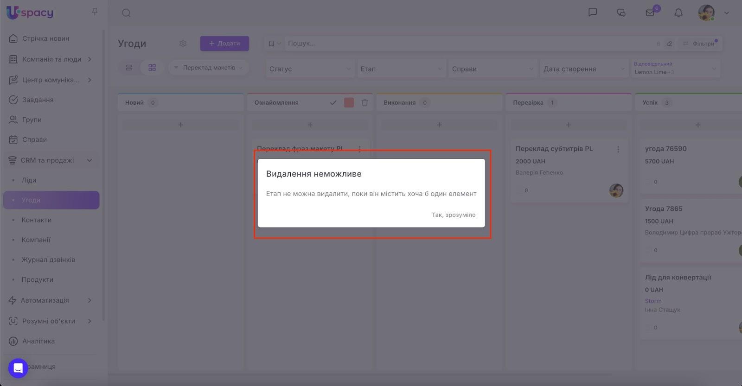The width and height of the screenshot is (742, 386).
Task: Click the Так, зрозуміло button
Action: 453,215
